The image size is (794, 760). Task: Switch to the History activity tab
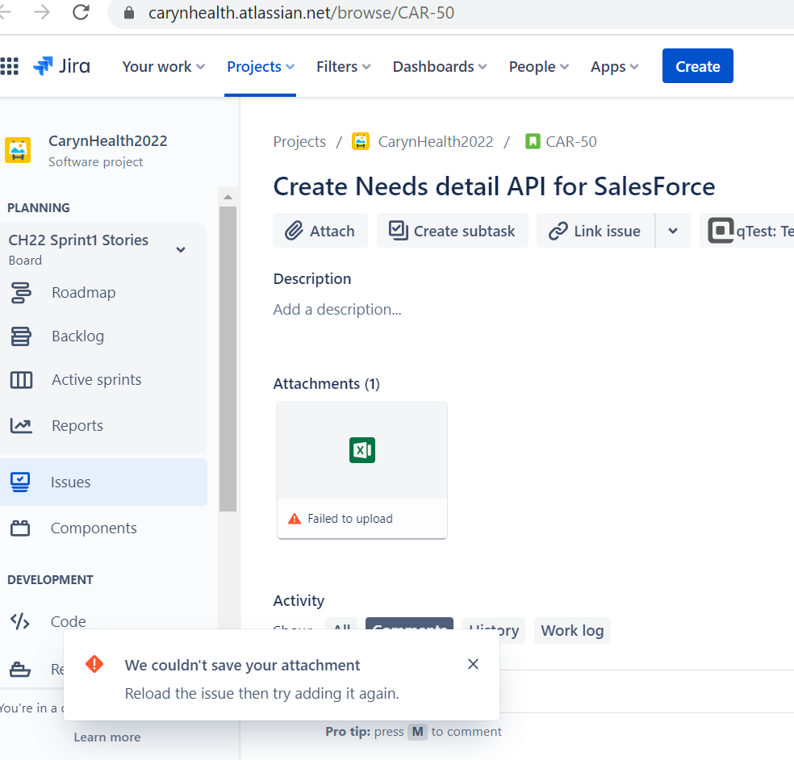tap(494, 631)
